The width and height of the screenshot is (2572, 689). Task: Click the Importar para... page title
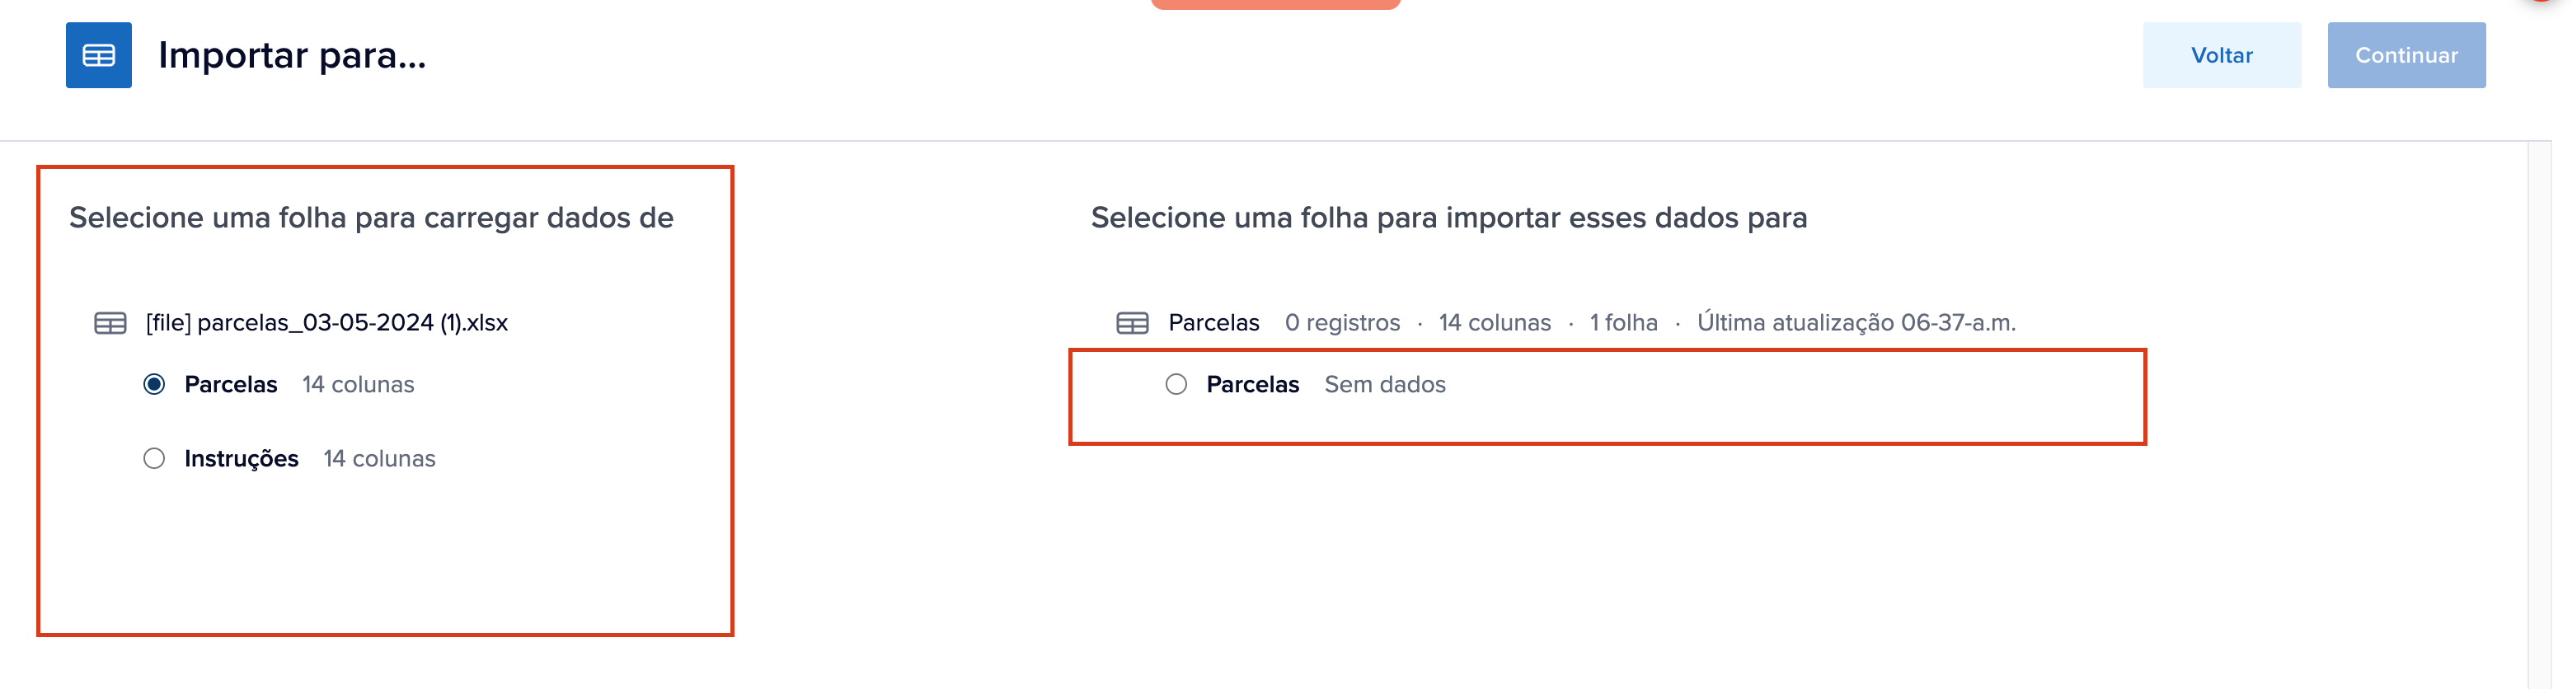pos(292,55)
